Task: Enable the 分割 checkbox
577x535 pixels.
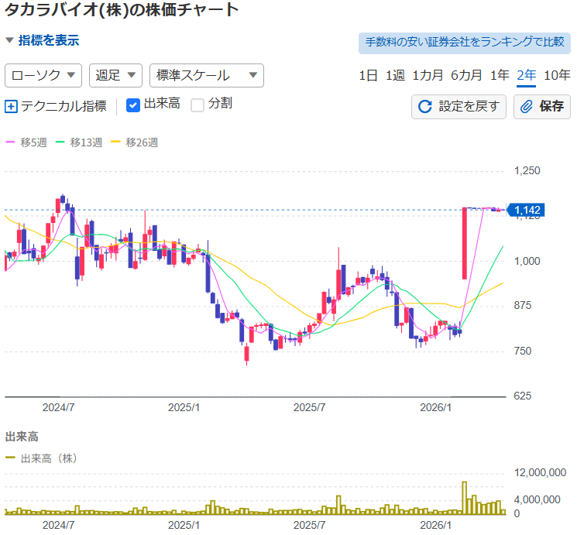Action: [197, 105]
